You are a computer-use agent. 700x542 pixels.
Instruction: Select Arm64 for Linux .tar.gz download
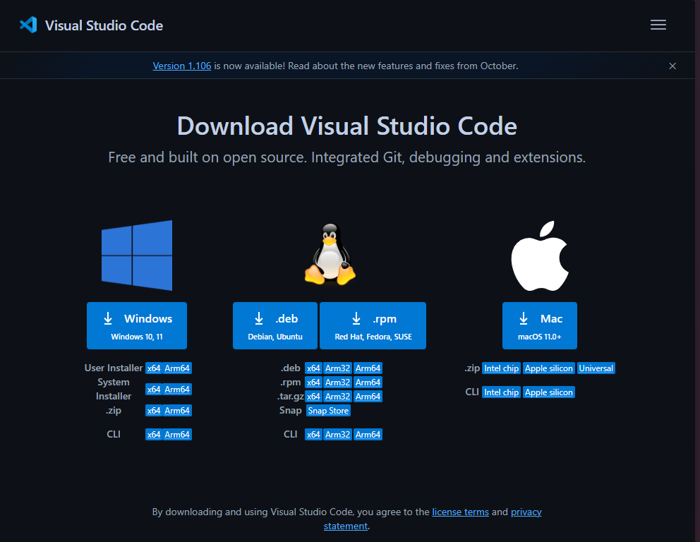368,397
